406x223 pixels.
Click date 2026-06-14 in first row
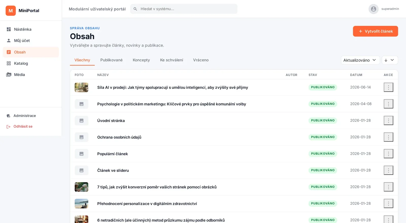pos(360,87)
